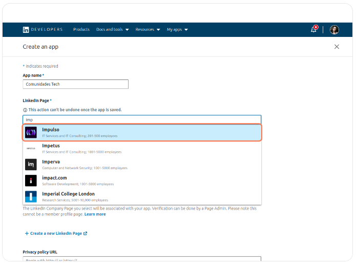Click the external link icon after LinkedIn Page

pos(85,233)
